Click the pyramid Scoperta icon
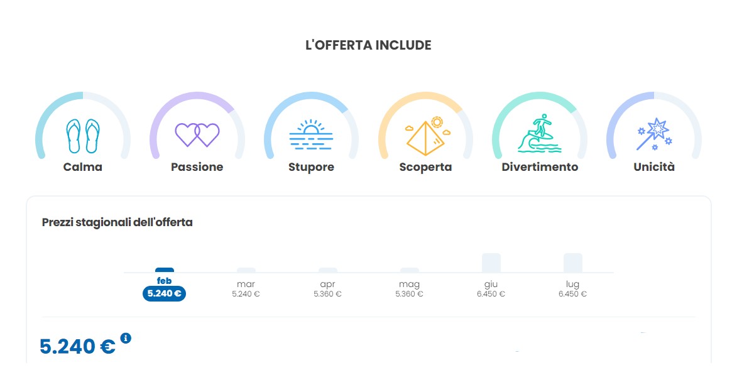732x370 pixels. pos(425,136)
